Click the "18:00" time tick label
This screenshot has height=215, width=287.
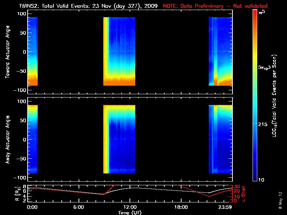tap(181, 207)
